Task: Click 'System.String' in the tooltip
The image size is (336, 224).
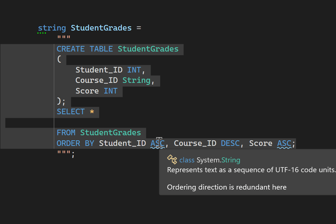Action: [218, 160]
